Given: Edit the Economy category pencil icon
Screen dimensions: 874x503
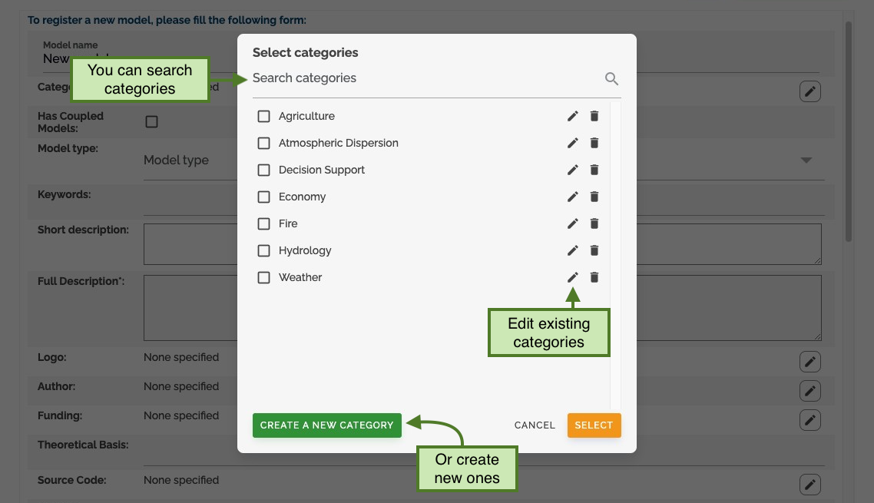Looking at the screenshot, I should 572,197.
